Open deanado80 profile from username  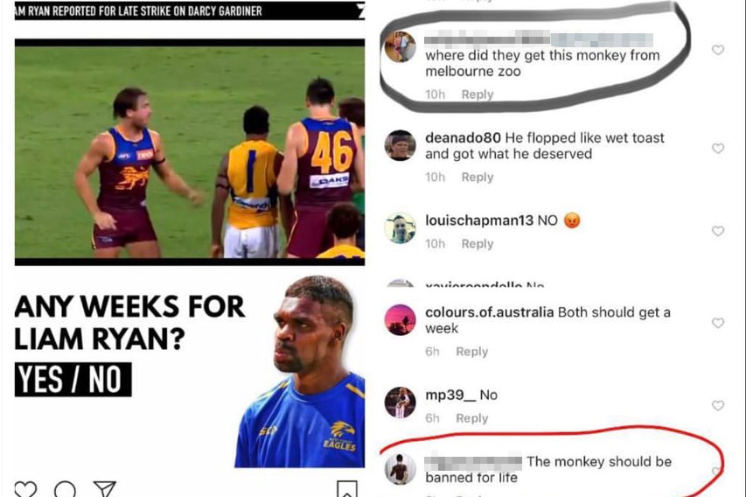pos(463,137)
